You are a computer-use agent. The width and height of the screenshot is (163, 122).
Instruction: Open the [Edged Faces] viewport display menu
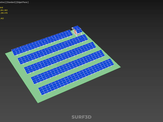[x=22, y=2]
